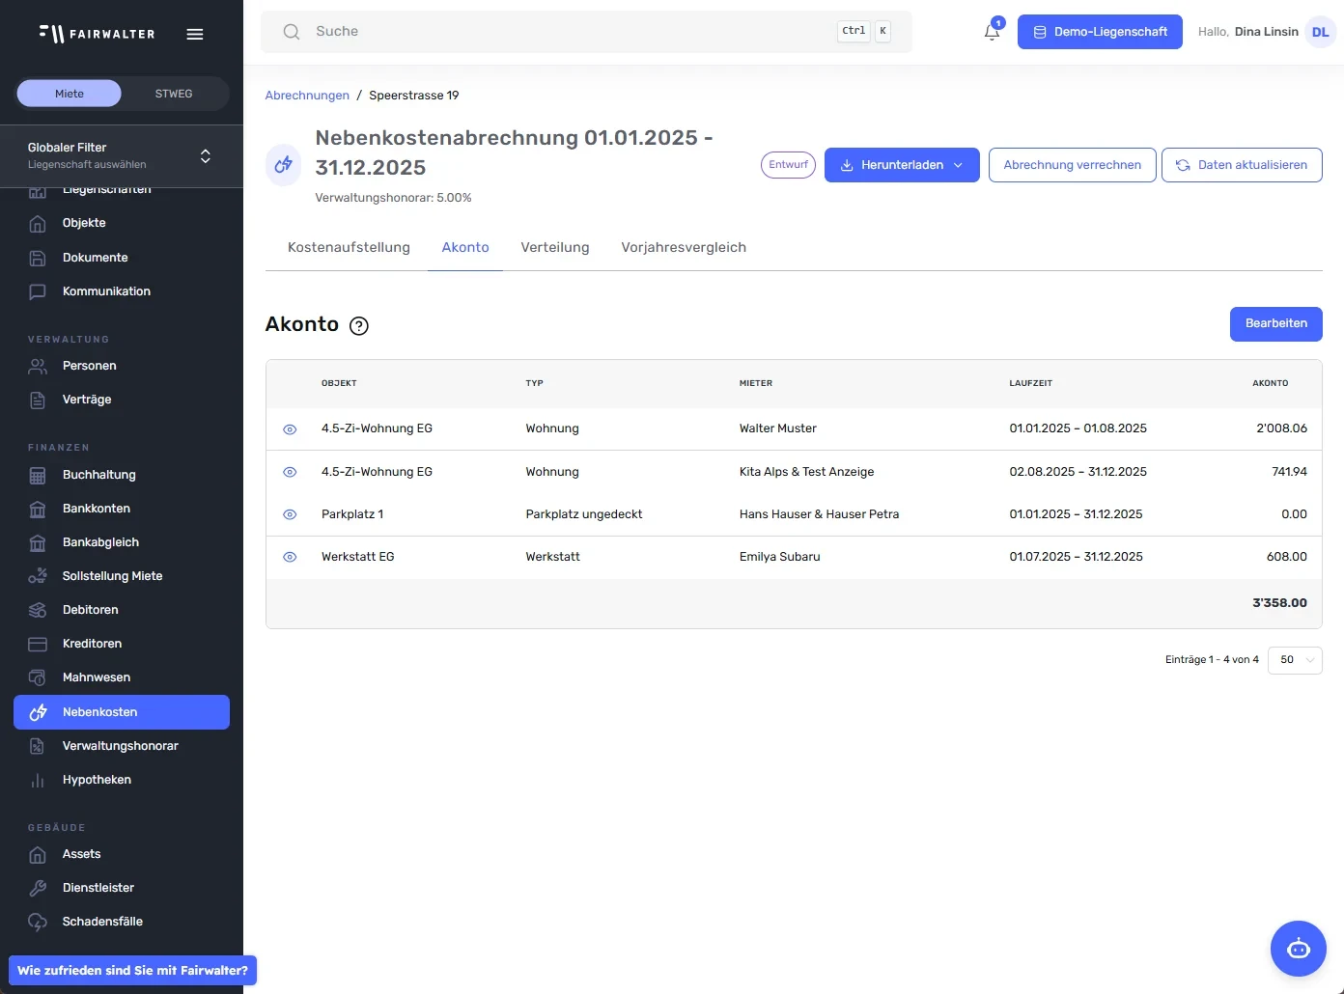View the Parkplatz 1 row eye icon
The width and height of the screenshot is (1344, 994).
click(290, 514)
